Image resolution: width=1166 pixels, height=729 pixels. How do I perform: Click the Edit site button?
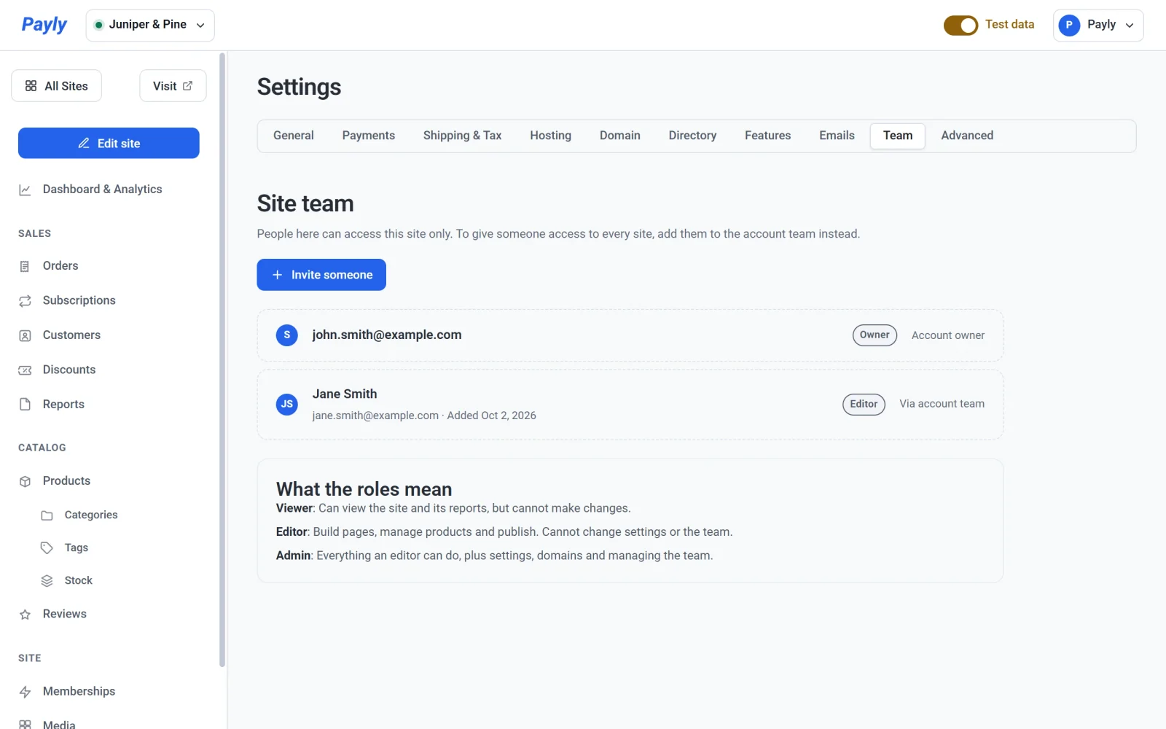(109, 143)
